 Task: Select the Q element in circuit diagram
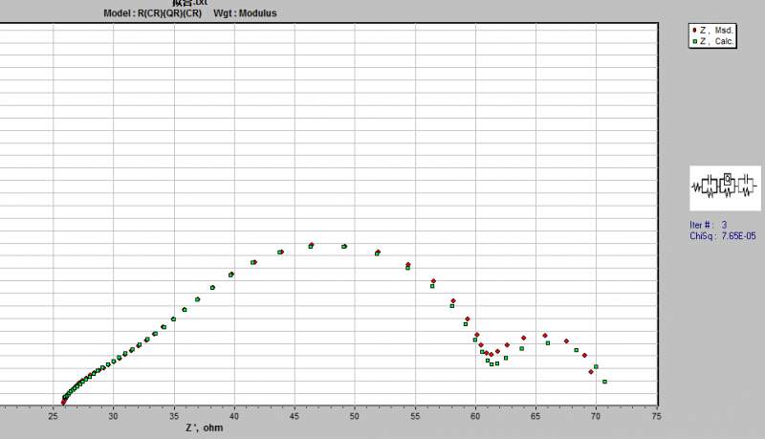pos(728,179)
